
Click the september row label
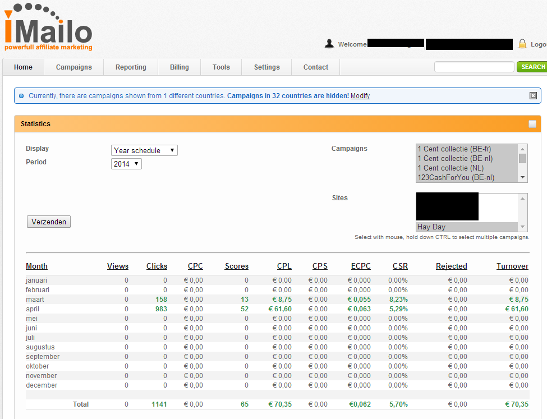(x=43, y=357)
